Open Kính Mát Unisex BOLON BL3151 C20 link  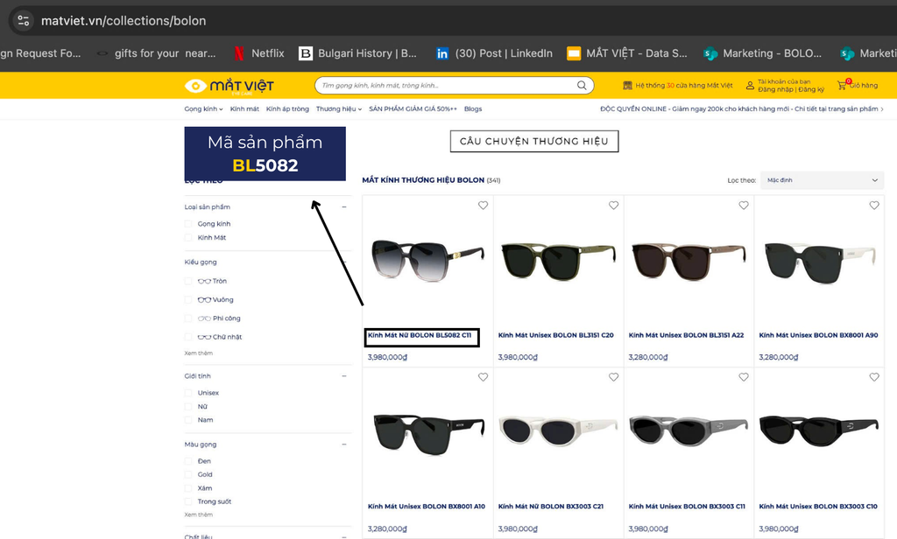(555, 335)
